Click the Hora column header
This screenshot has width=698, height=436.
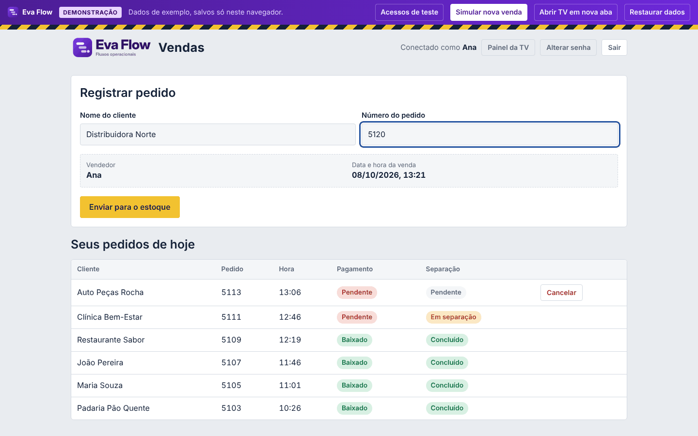[286, 269]
